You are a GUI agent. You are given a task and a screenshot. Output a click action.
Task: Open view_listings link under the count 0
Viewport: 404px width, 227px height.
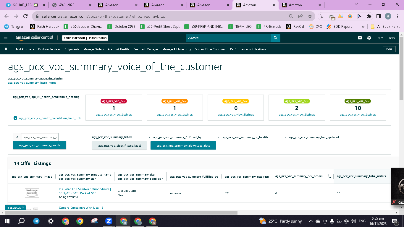(x=236, y=115)
